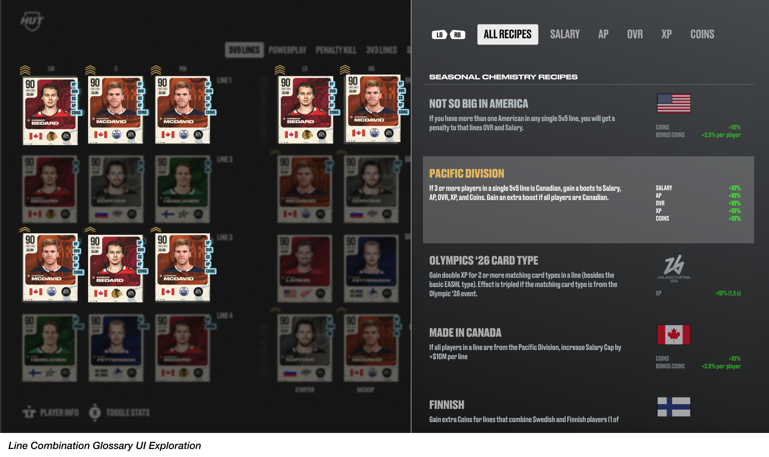Screen dimensions: 769x457
Task: Expand chevrons above Line 1 center McDavid
Action: tap(90, 70)
